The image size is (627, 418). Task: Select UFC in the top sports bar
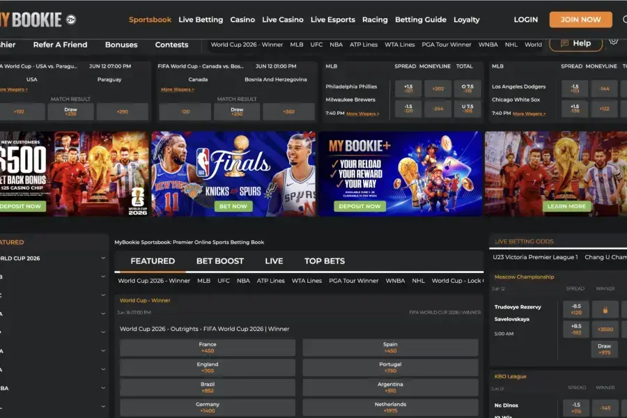point(316,45)
